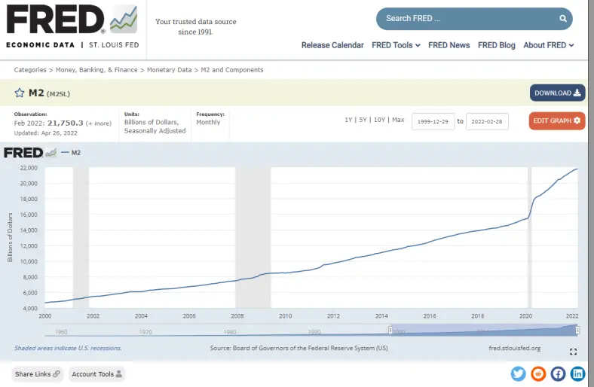
Task: Click the 2020 x-axis label
Action: point(525,316)
